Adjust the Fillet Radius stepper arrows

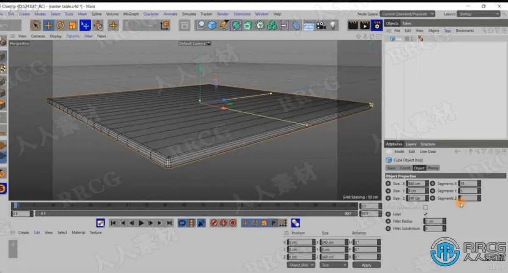coord(444,221)
